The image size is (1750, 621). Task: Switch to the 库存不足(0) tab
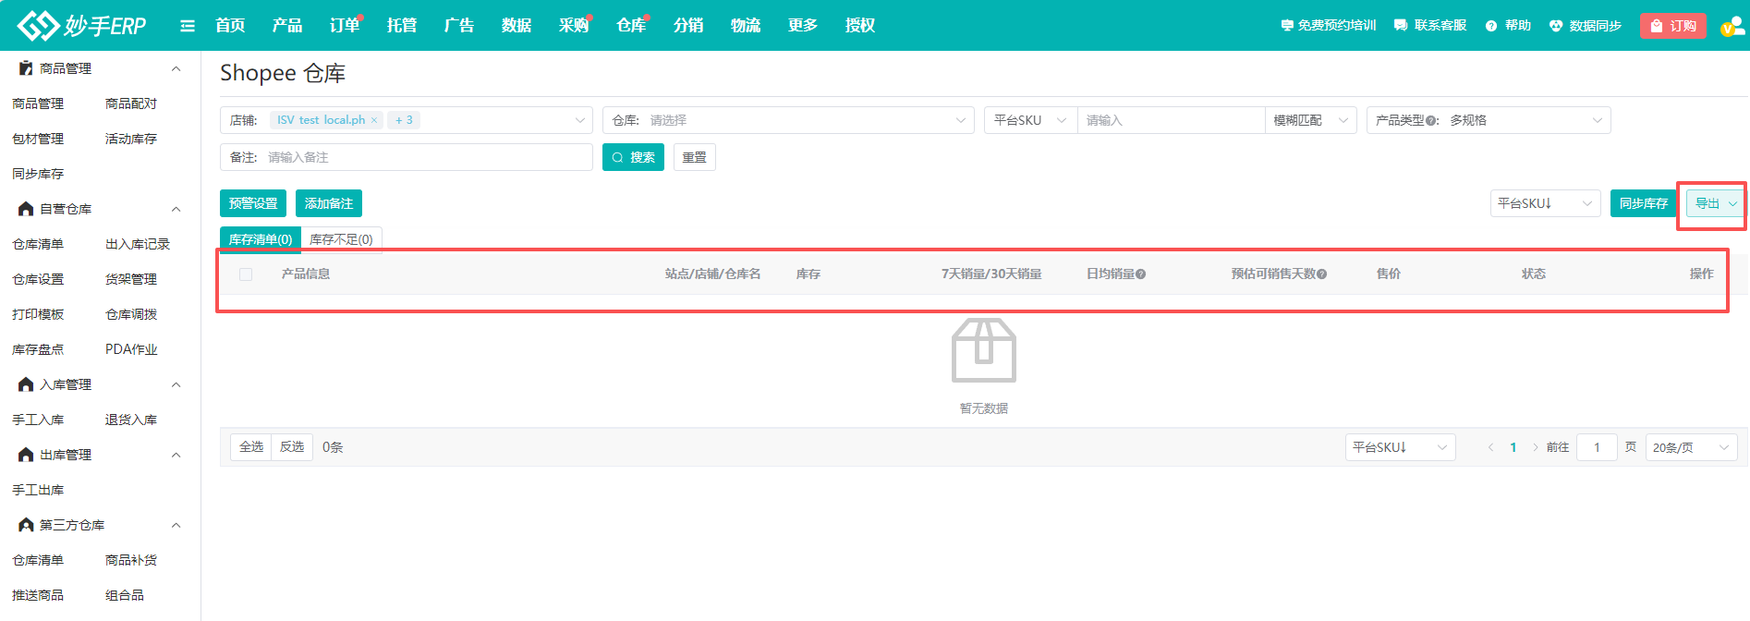point(341,239)
